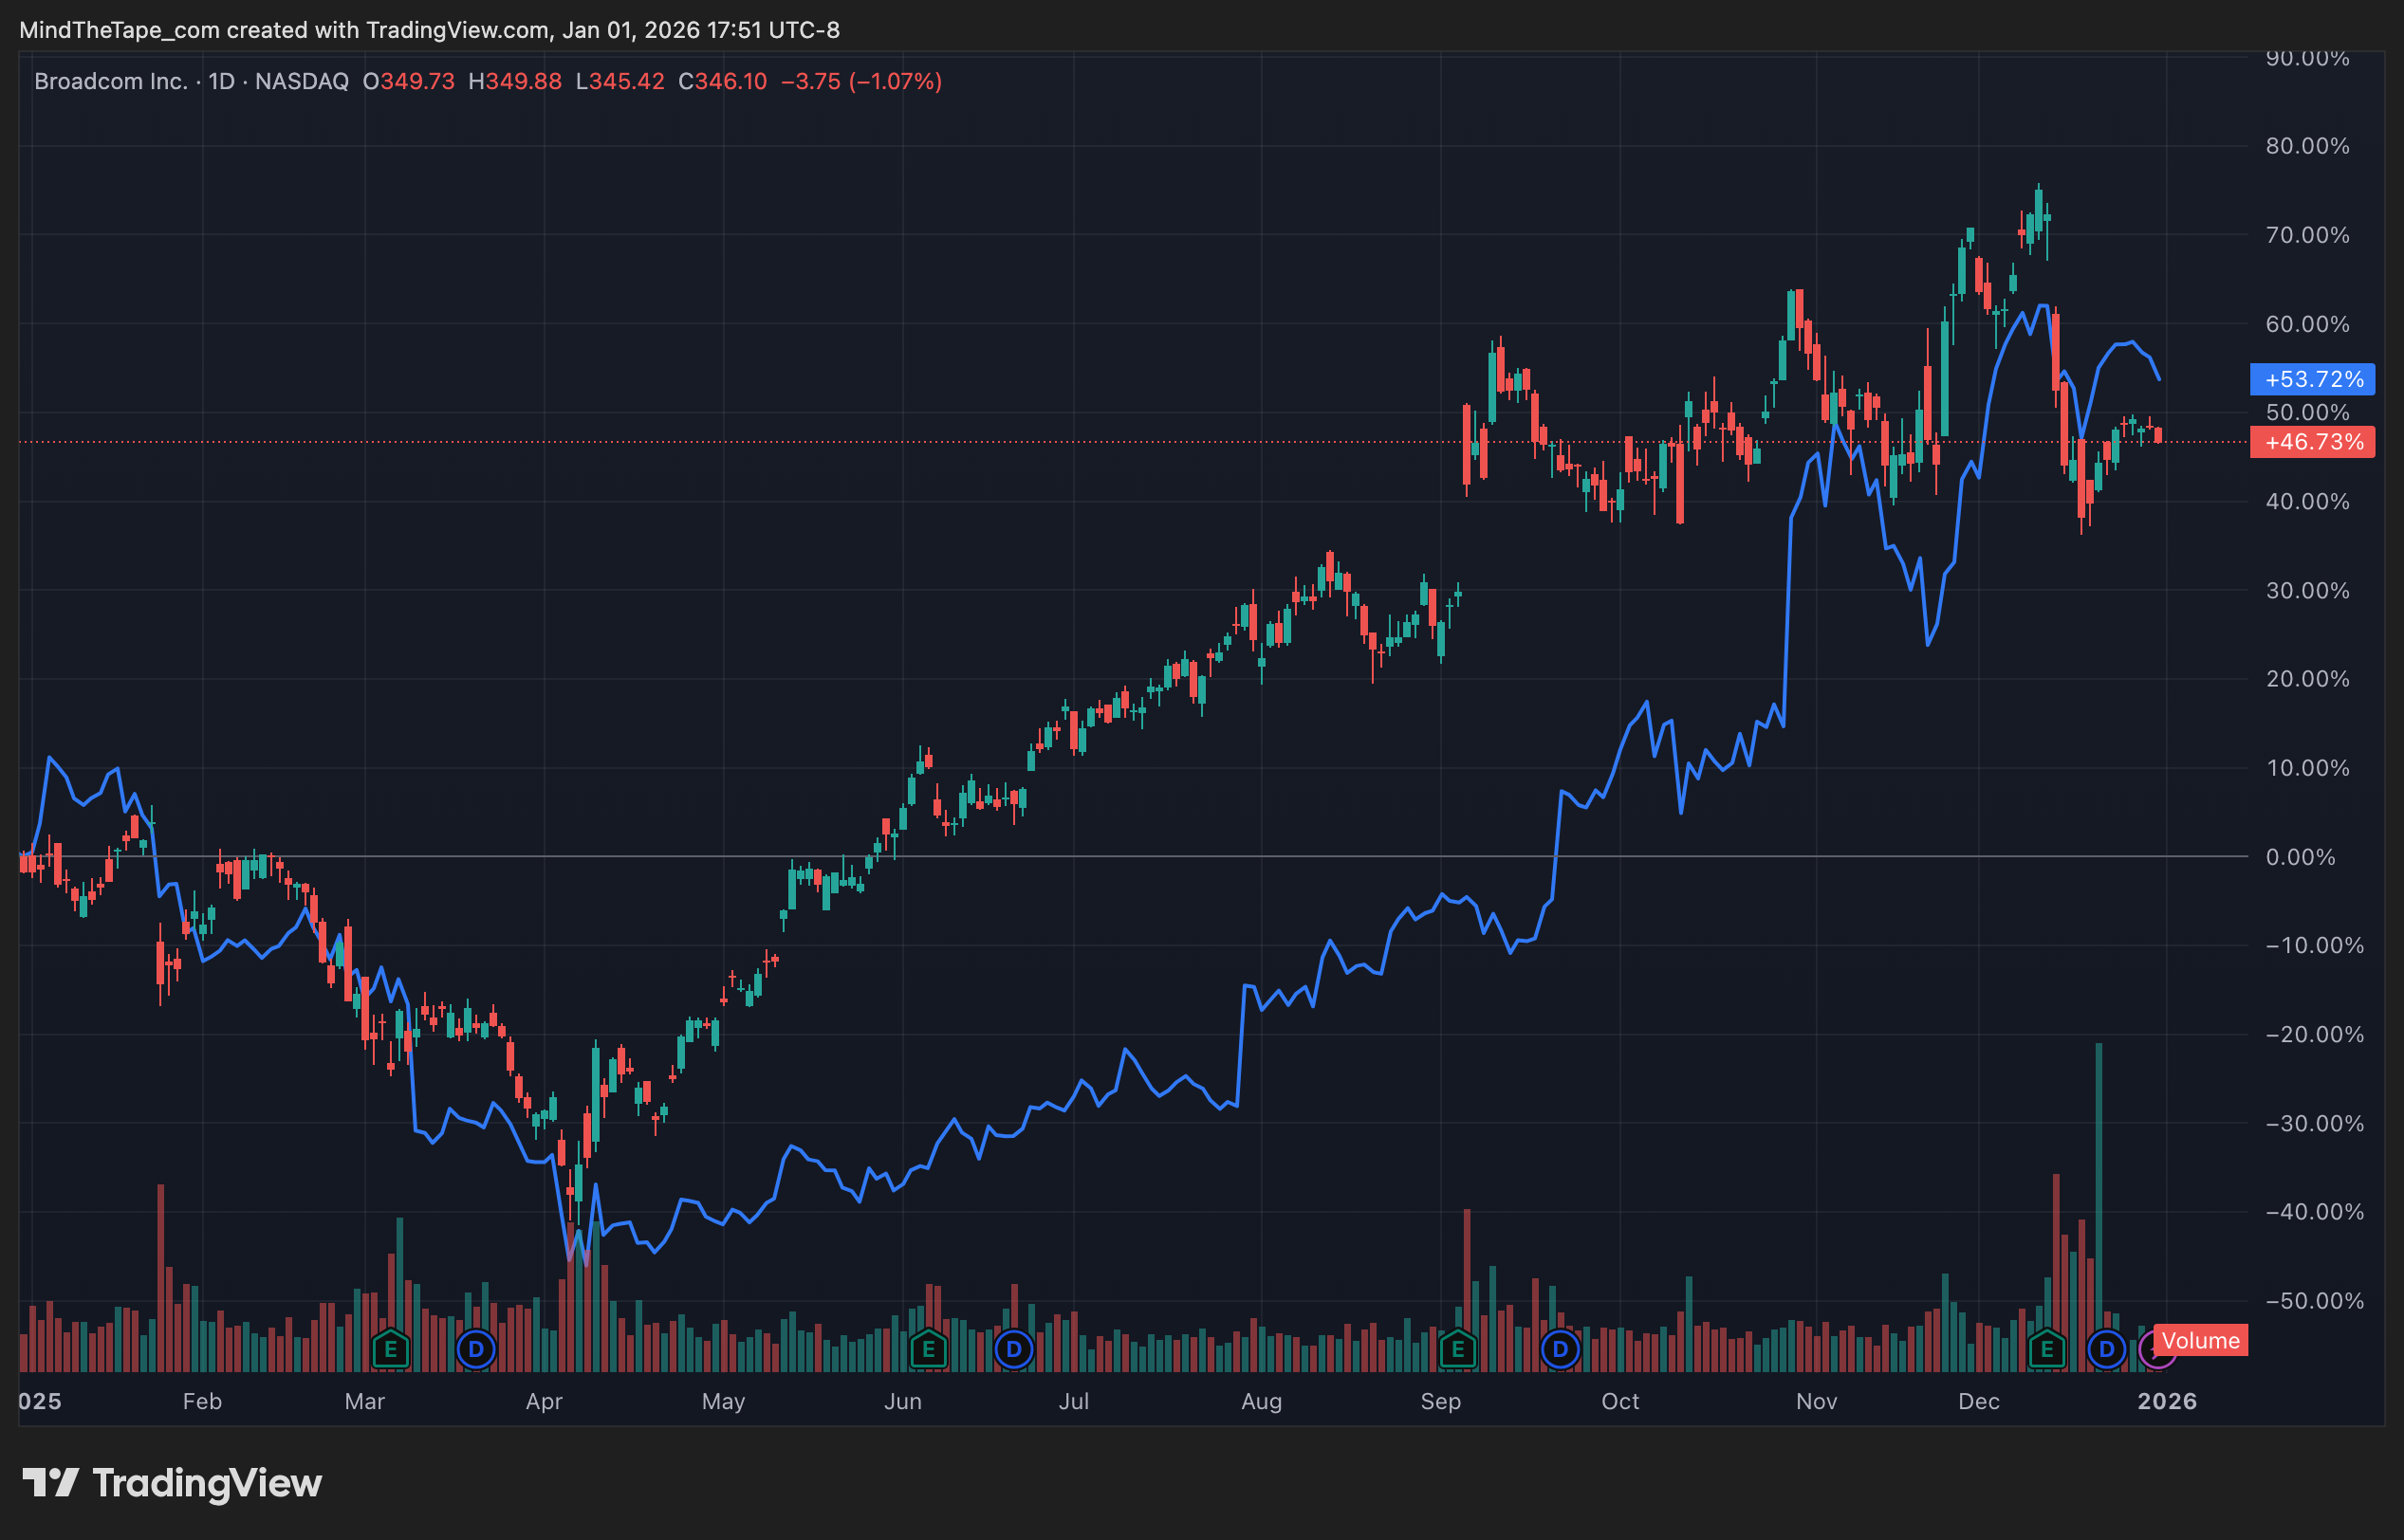Click the June dividend D marker
The height and width of the screenshot is (1540, 2404).
pyautogui.click(x=1013, y=1350)
